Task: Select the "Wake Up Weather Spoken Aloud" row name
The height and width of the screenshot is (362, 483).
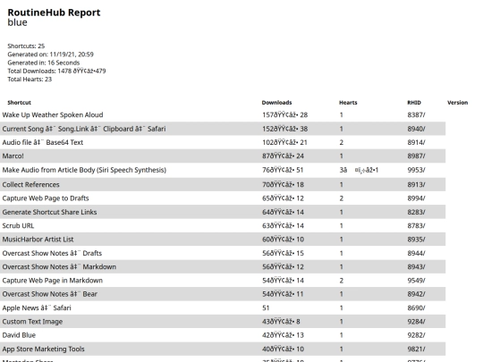Action: point(53,115)
